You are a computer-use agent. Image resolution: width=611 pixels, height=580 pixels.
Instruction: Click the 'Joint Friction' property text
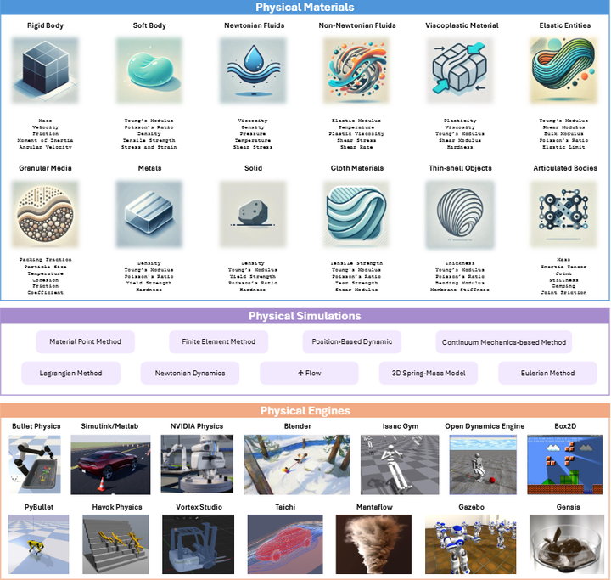(x=563, y=292)
